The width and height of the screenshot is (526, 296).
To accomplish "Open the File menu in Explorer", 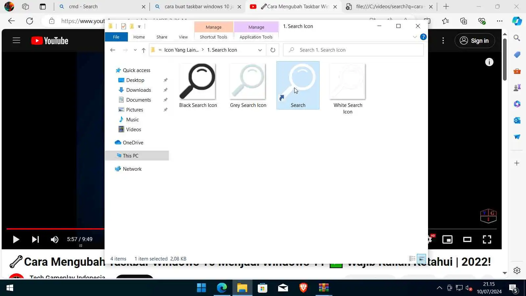I will [116, 37].
